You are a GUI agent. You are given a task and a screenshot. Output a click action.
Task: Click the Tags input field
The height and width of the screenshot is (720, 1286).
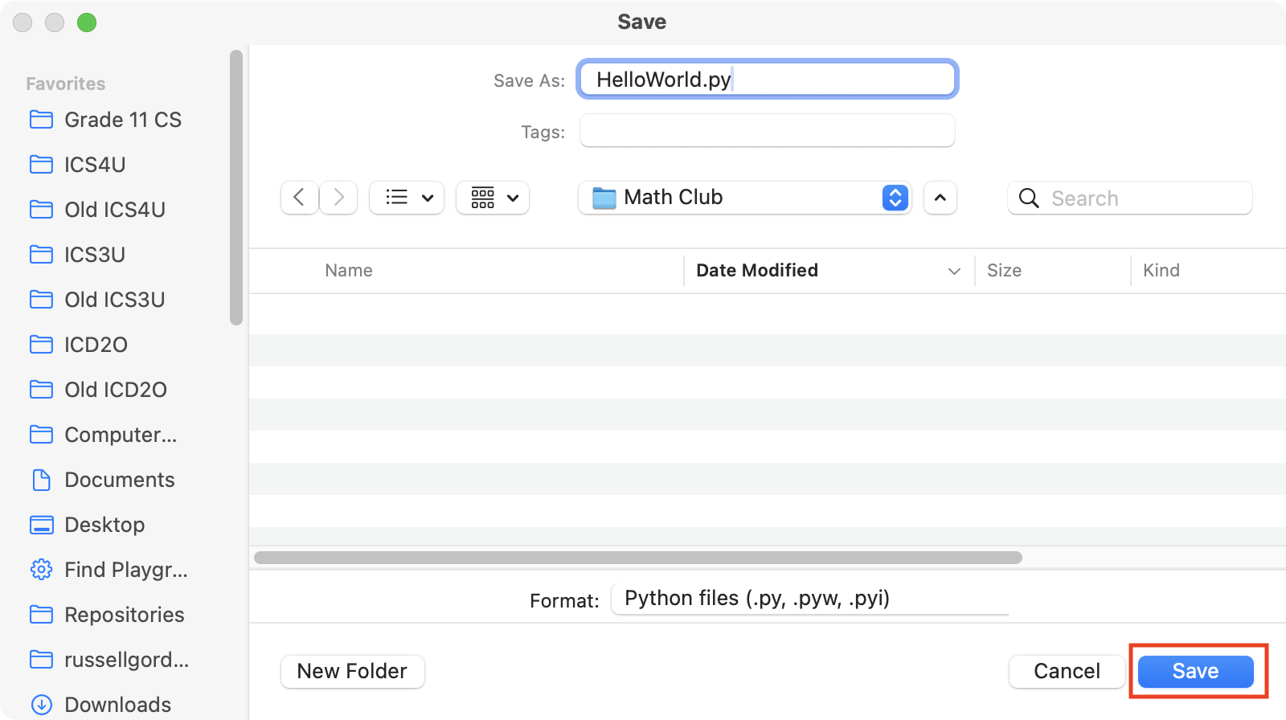(767, 131)
